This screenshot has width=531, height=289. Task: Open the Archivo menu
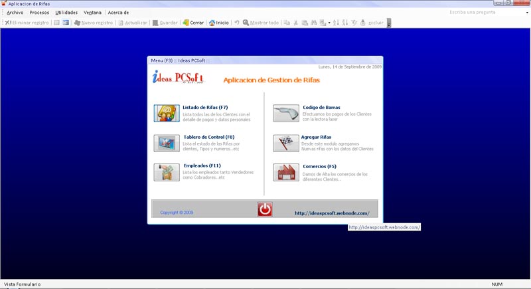click(15, 13)
